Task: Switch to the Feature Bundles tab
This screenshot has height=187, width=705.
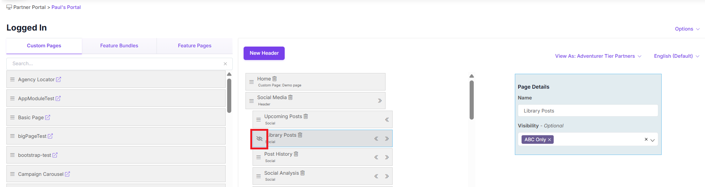Action: pyautogui.click(x=119, y=45)
